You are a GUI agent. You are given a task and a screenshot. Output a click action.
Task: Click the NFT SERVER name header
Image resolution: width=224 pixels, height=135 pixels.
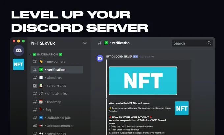[43, 43]
